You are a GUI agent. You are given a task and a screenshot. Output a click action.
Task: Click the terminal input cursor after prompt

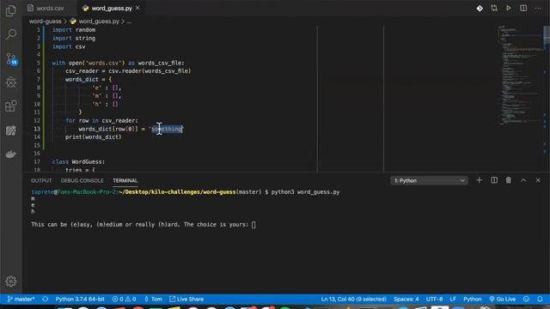(x=254, y=225)
